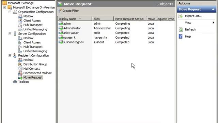Collapse the Microsoft Exchange On-Premises node
The image size is (218, 123).
click(x=5, y=8)
